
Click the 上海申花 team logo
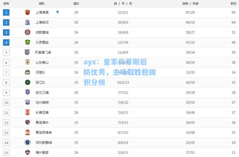coord(28,22)
